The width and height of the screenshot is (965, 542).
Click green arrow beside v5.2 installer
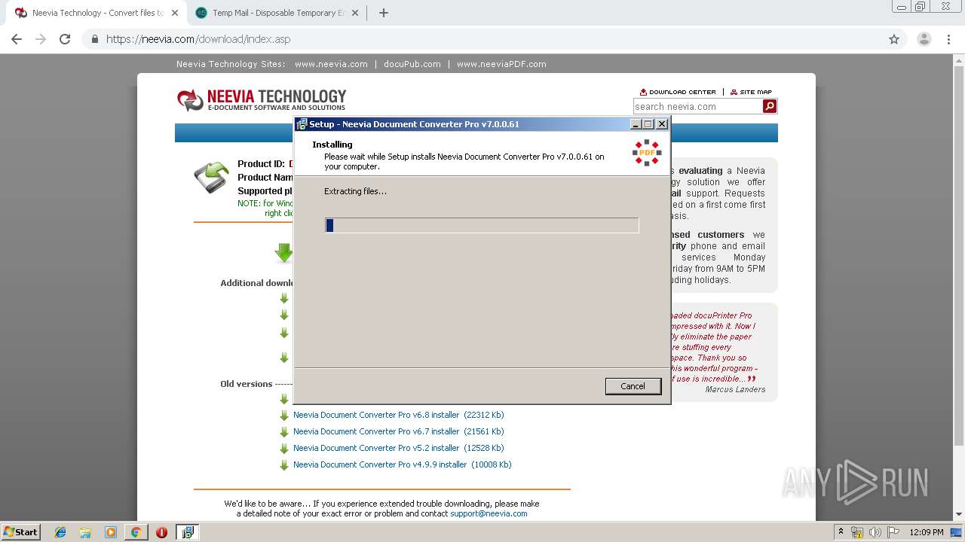pyautogui.click(x=284, y=449)
